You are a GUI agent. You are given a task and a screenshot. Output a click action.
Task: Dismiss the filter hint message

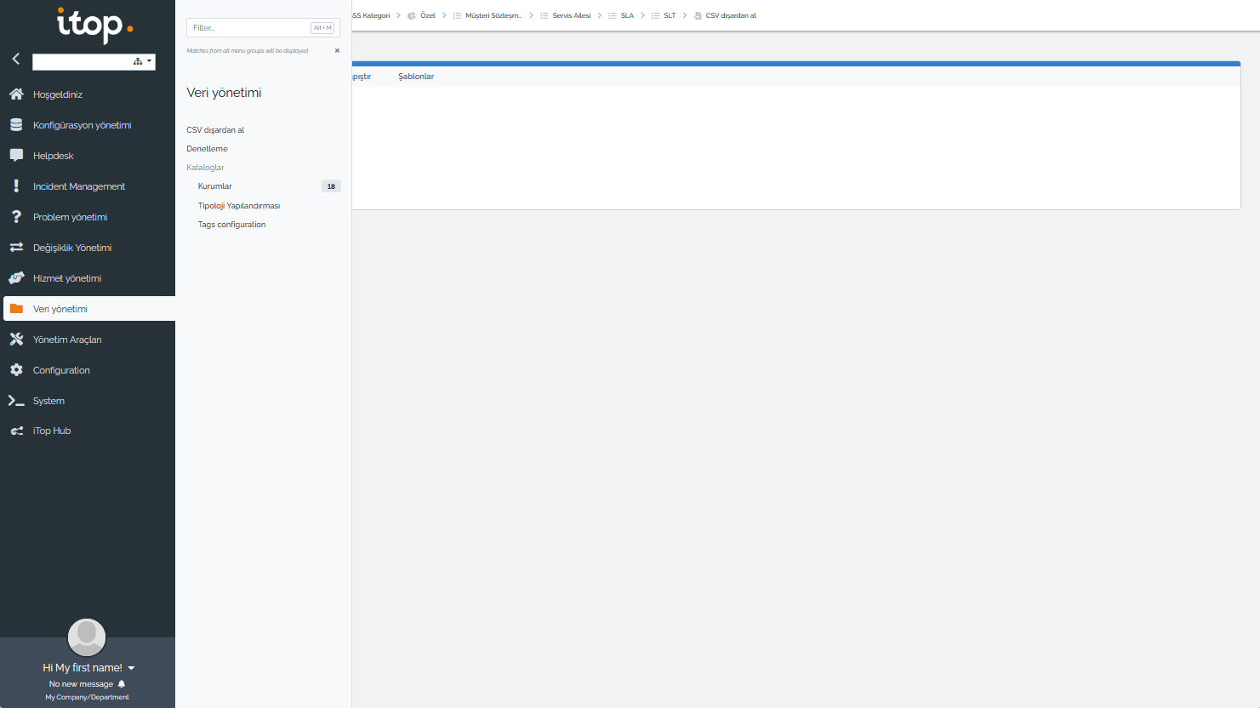[337, 51]
